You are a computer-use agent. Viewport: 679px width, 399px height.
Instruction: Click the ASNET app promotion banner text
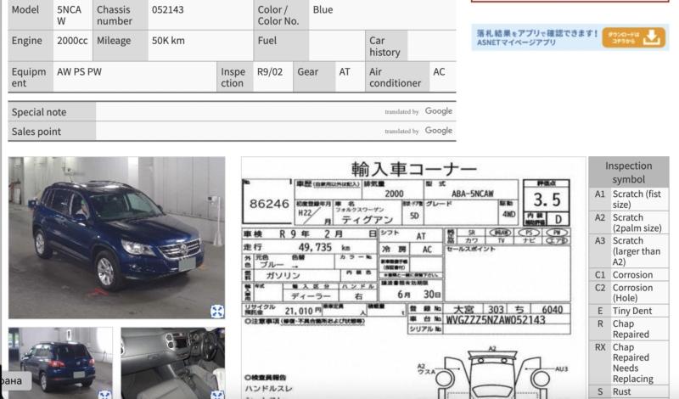[x=535, y=37]
